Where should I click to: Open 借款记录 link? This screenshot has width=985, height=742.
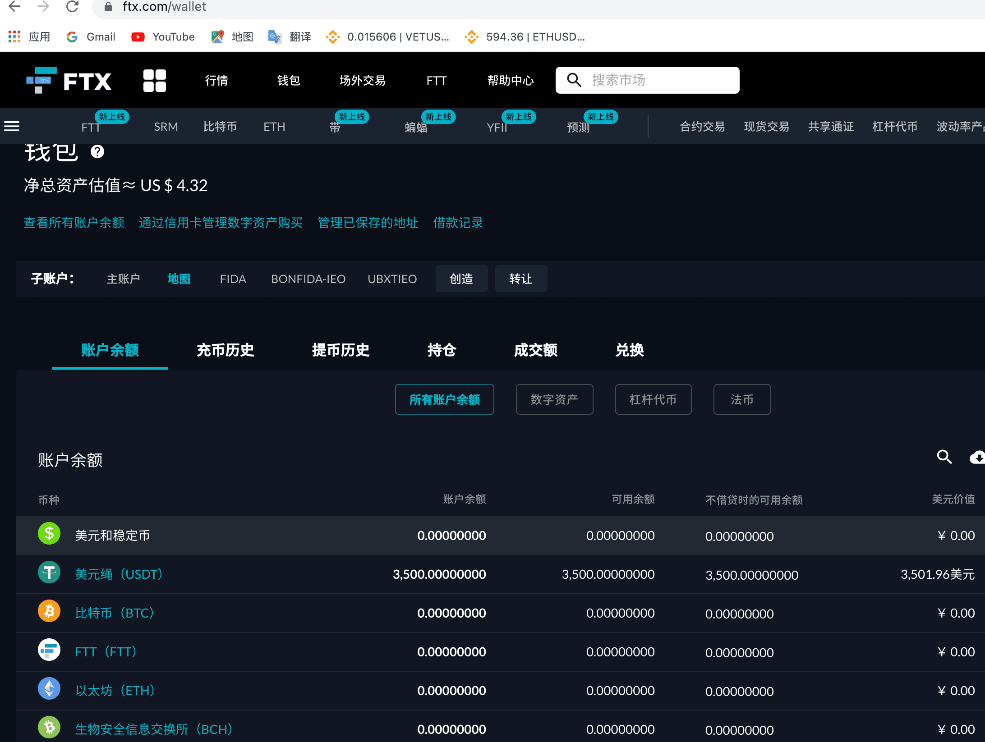tap(458, 223)
